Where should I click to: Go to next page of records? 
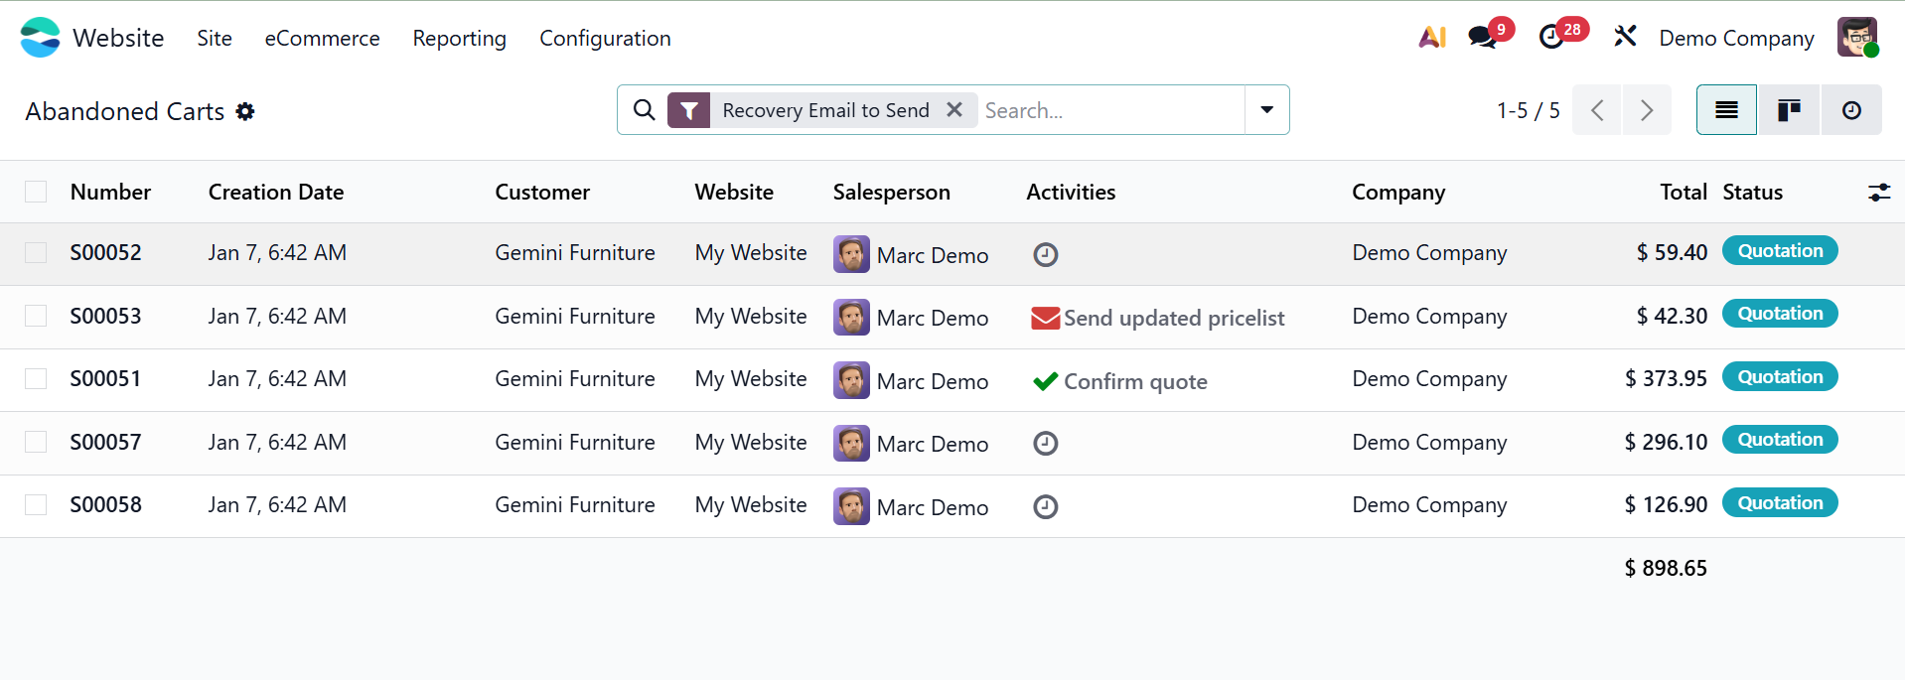coord(1646,110)
